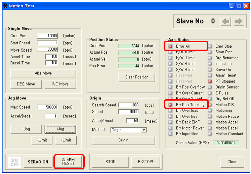Click the Motion Pause LED indicator
The height and width of the screenshot is (174, 251).
click(210, 116)
